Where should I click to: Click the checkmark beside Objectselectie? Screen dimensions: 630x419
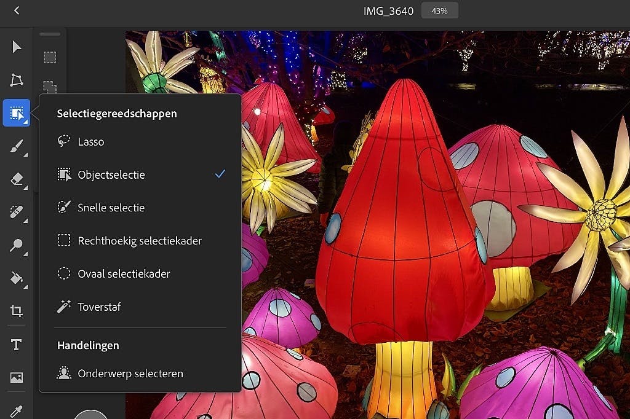pyautogui.click(x=220, y=174)
